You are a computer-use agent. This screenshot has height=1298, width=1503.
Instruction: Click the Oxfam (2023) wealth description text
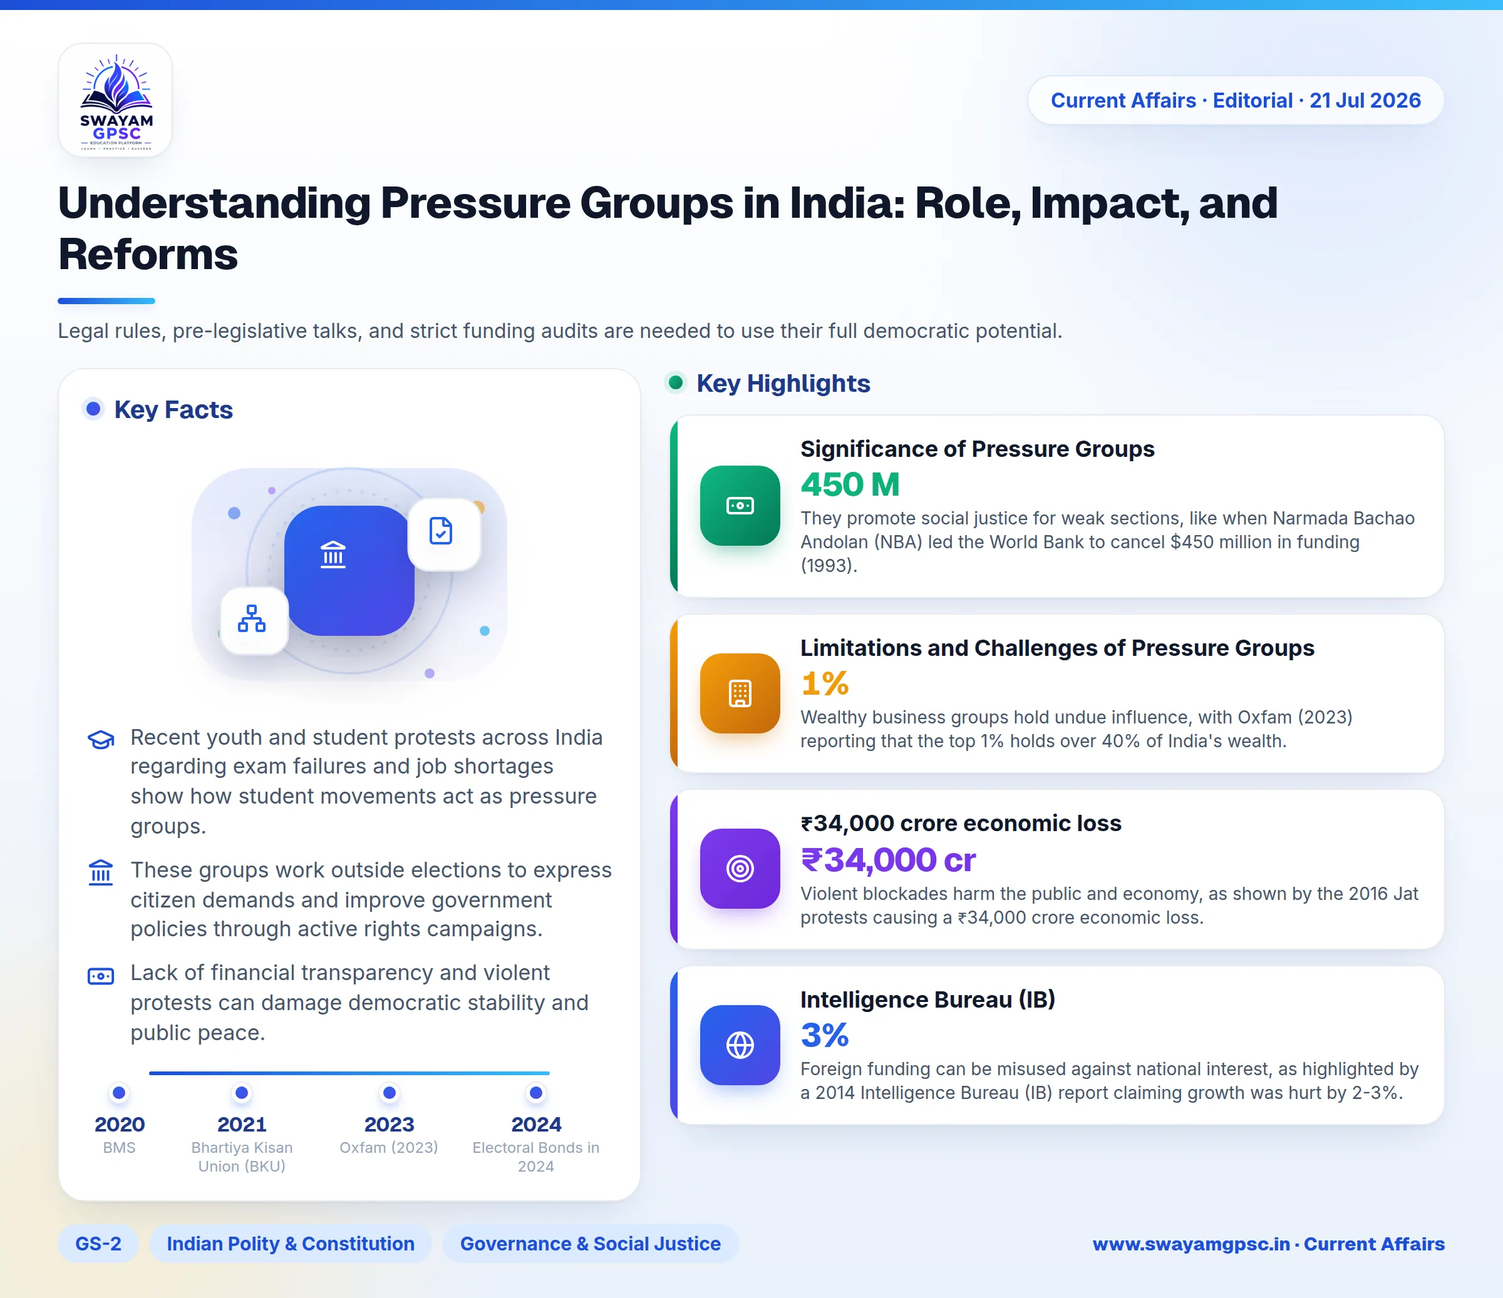pos(1077,728)
